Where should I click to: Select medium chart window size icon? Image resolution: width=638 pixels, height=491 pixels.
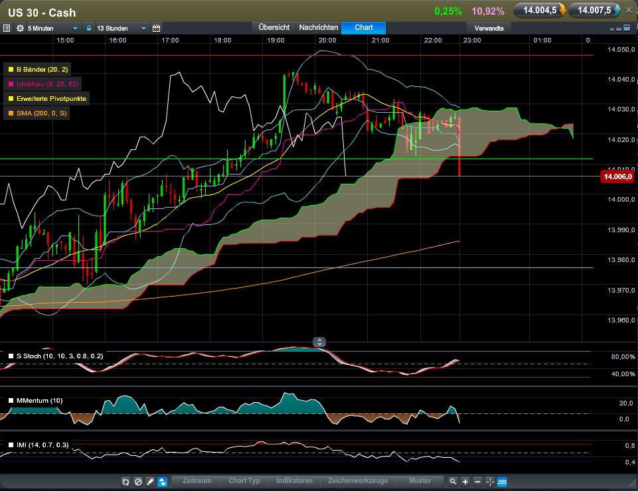tap(619, 29)
